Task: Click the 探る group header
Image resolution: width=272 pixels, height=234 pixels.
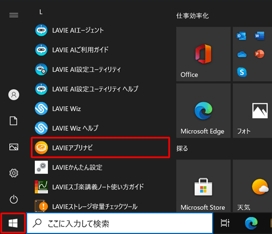Action: tap(182, 149)
